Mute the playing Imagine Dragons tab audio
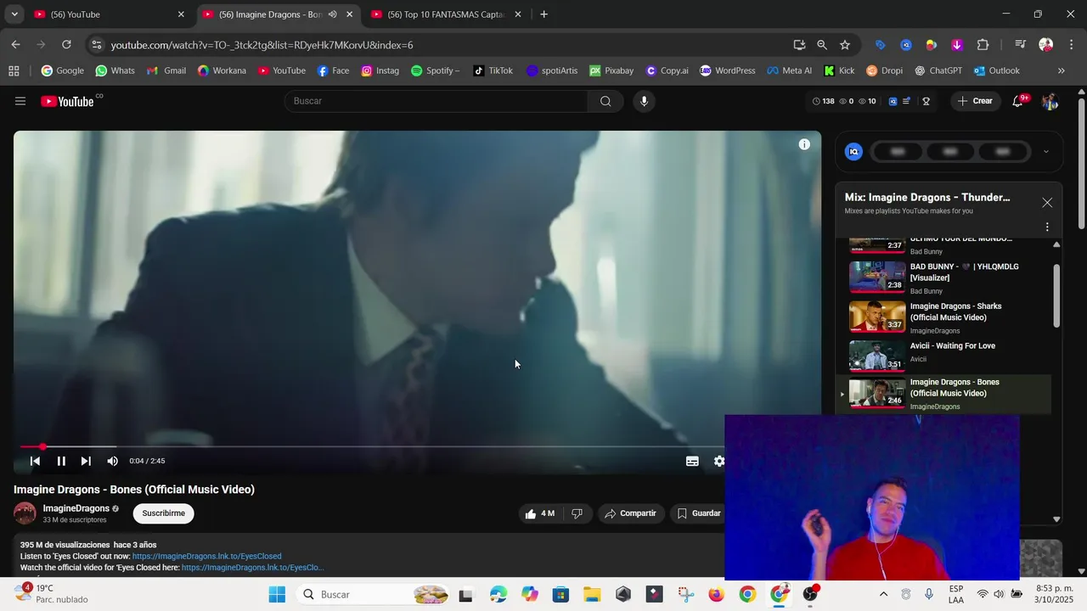Viewport: 1087px width, 611px height. coord(332,14)
